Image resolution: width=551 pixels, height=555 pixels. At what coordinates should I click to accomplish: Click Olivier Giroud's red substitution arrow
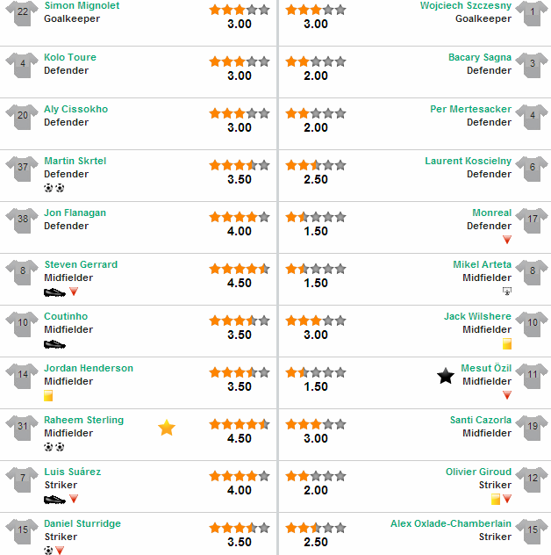[507, 499]
